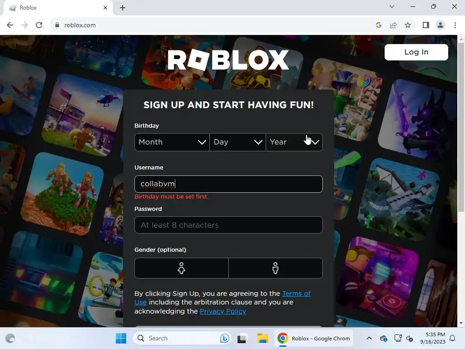Reload the Roblox page
This screenshot has width=465, height=349.
(39, 25)
